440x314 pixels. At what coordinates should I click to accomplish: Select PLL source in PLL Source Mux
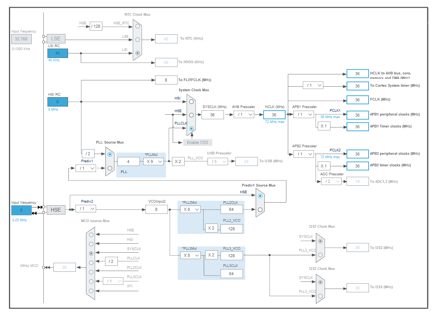[109, 154]
